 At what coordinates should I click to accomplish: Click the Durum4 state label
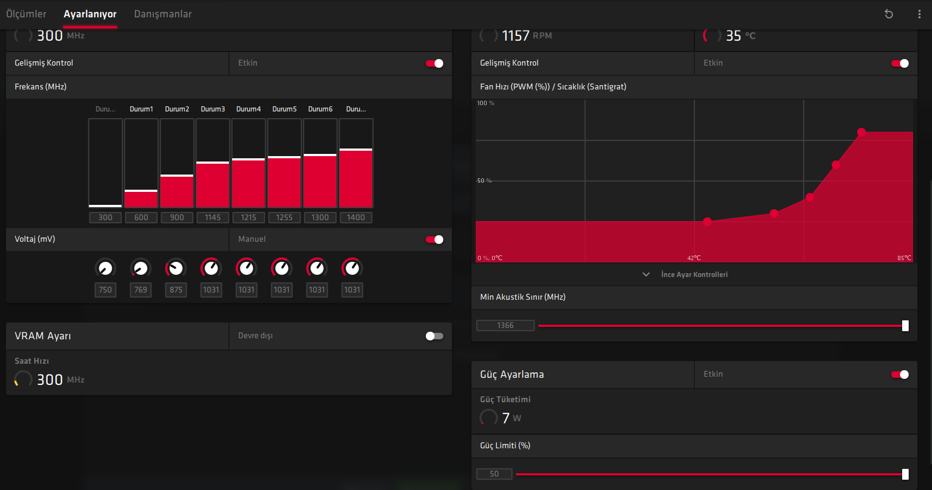[x=248, y=109]
